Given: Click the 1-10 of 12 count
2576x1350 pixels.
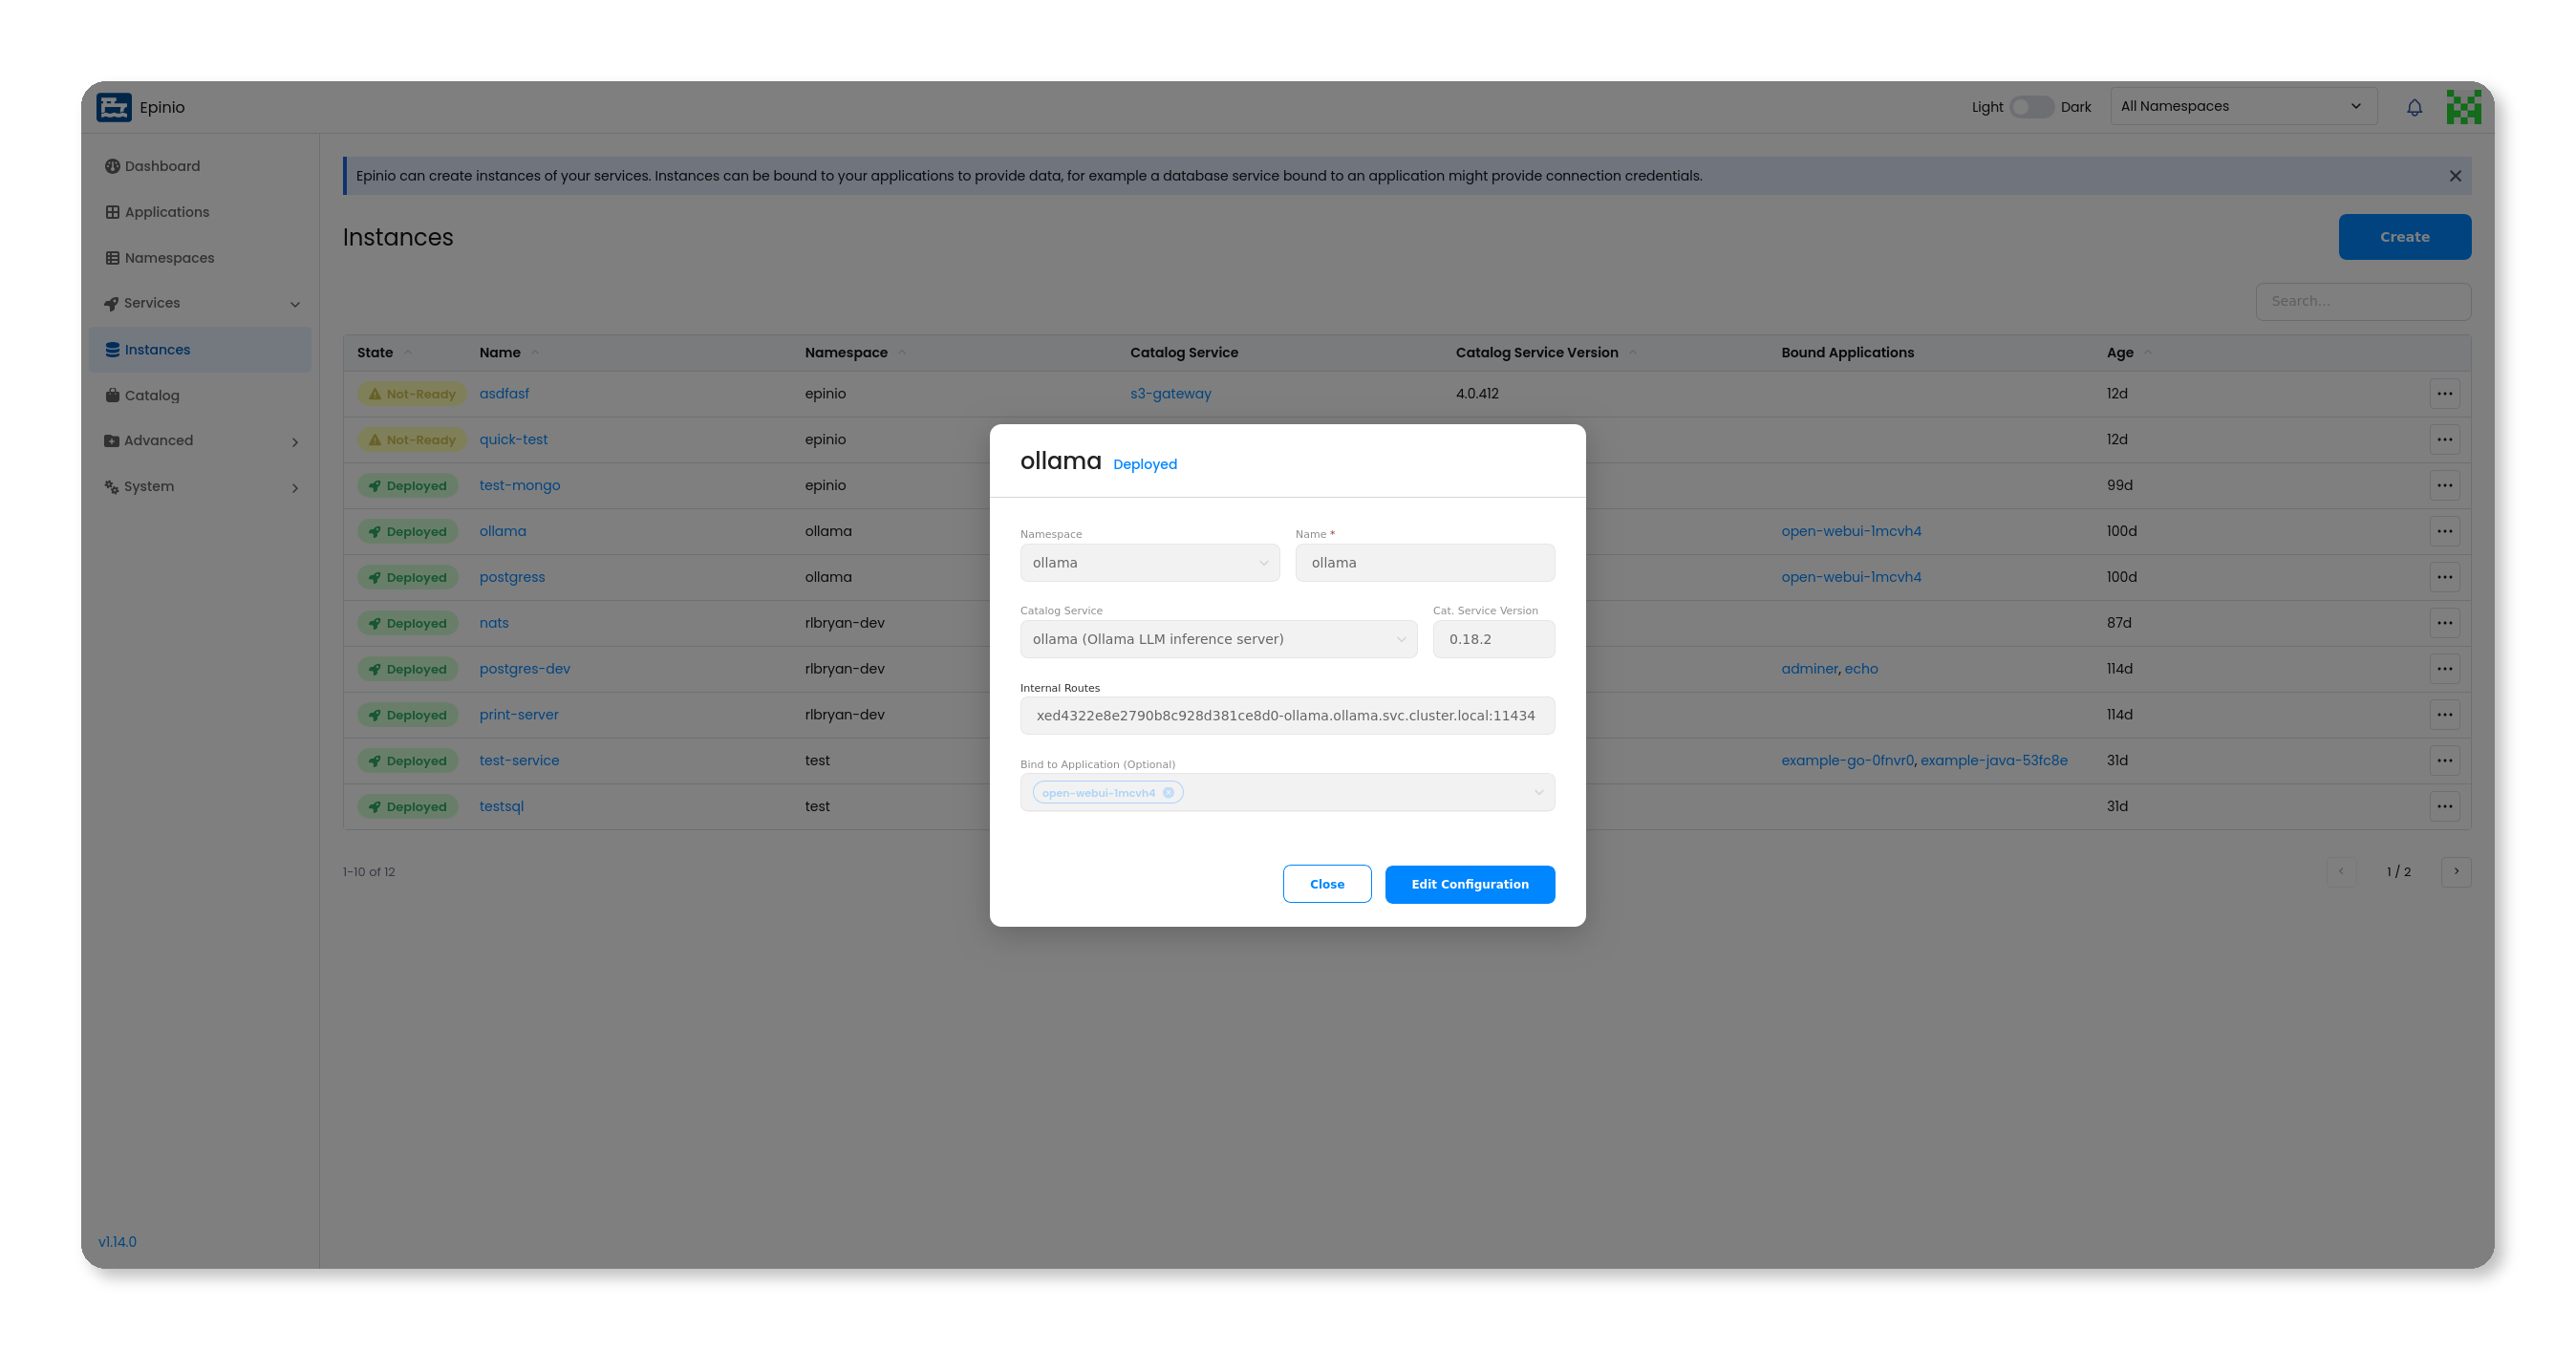Looking at the screenshot, I should click(x=369, y=872).
